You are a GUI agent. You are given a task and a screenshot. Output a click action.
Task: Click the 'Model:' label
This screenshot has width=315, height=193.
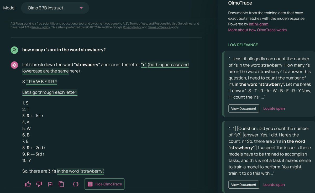(x=10, y=8)
